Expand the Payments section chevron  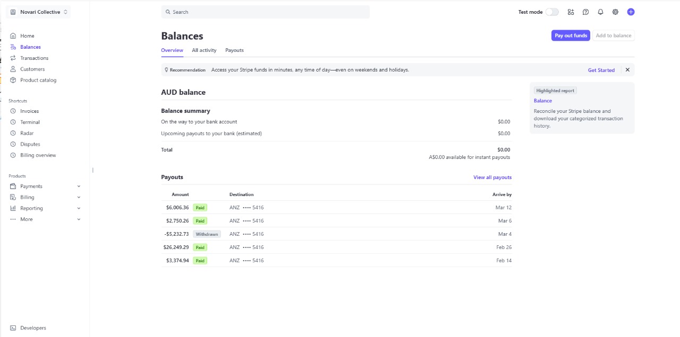tap(79, 187)
